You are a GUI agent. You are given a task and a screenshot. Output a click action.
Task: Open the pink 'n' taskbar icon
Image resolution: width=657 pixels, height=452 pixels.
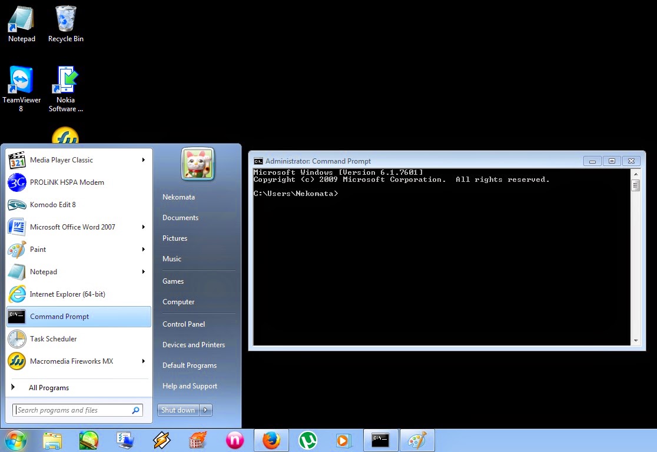pos(235,441)
